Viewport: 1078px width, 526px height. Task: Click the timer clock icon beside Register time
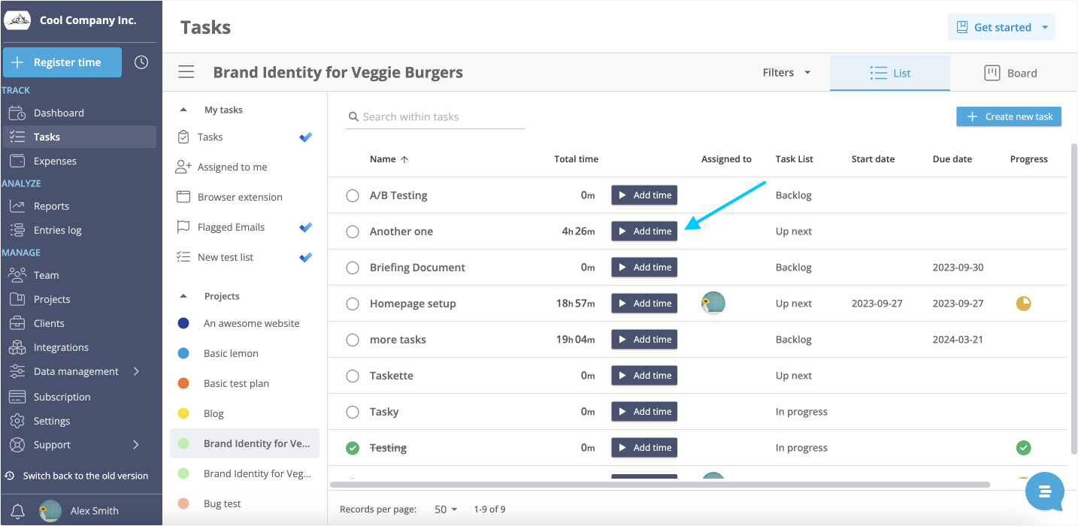pyautogui.click(x=141, y=62)
